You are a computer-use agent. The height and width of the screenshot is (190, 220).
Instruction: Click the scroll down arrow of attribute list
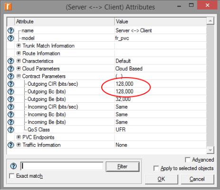pyautogui.click(x=210, y=150)
